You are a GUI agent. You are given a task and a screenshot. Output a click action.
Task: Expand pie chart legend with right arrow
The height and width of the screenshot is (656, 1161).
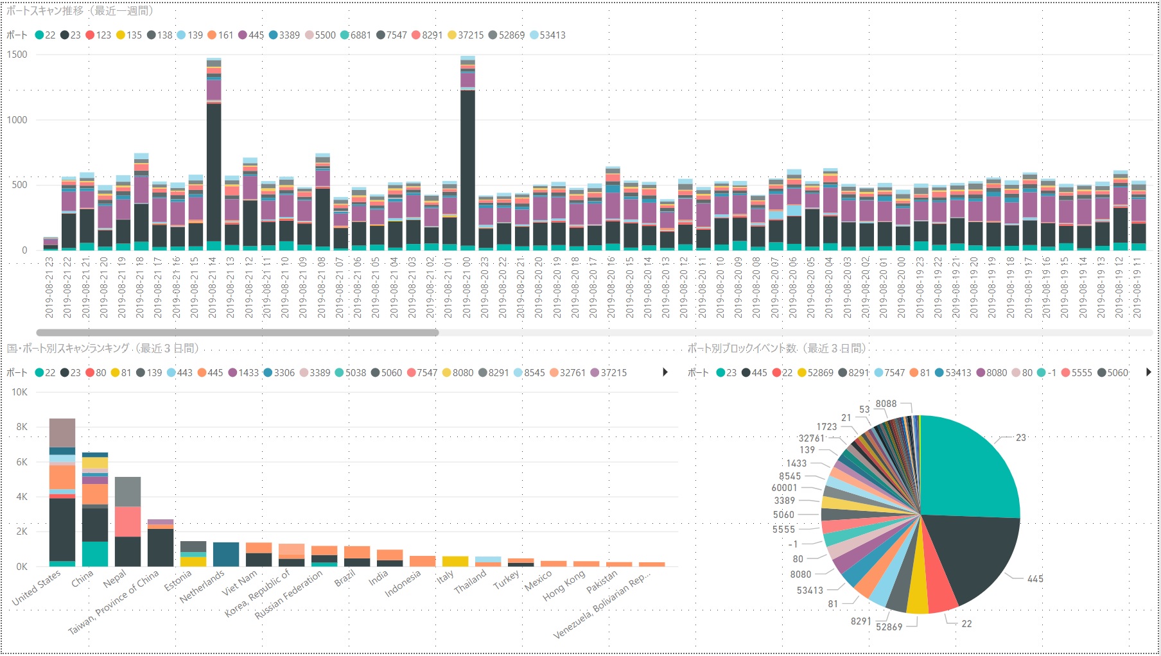click(x=1149, y=372)
